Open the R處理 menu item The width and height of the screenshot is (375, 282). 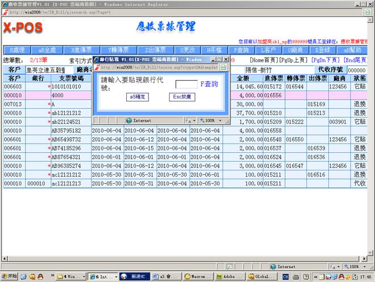[x=16, y=50]
